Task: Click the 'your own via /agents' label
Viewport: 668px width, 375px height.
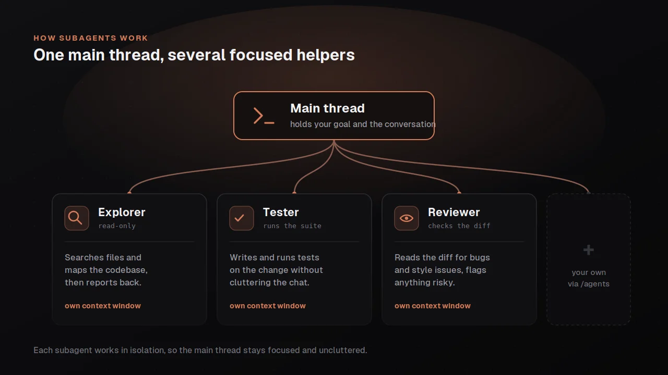Action: 589,278
